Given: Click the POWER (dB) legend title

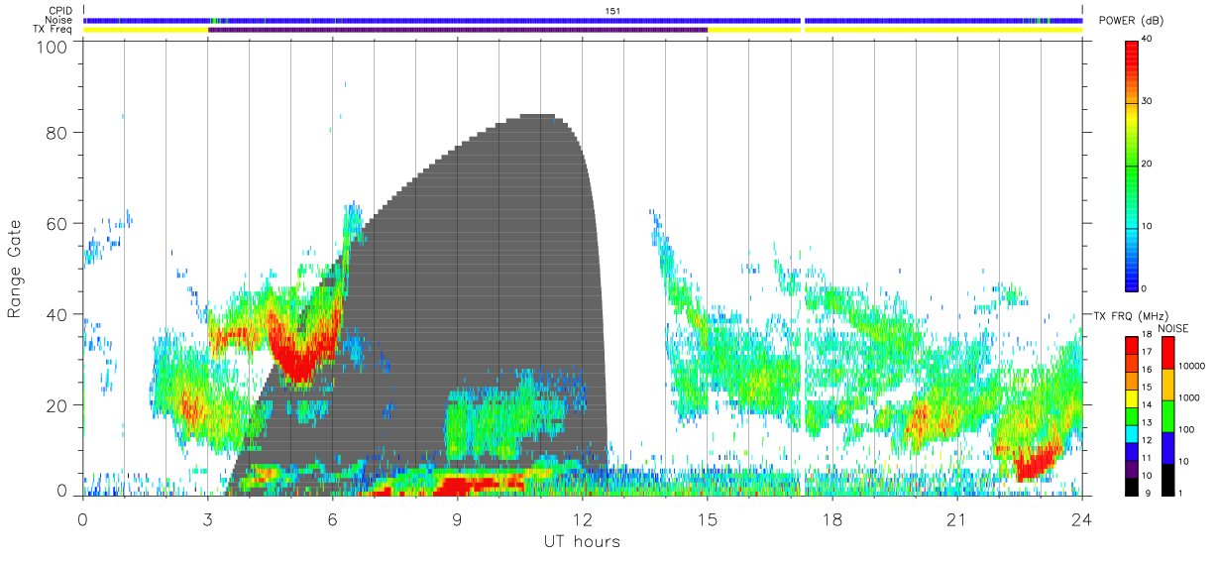Looking at the screenshot, I should tap(1132, 21).
